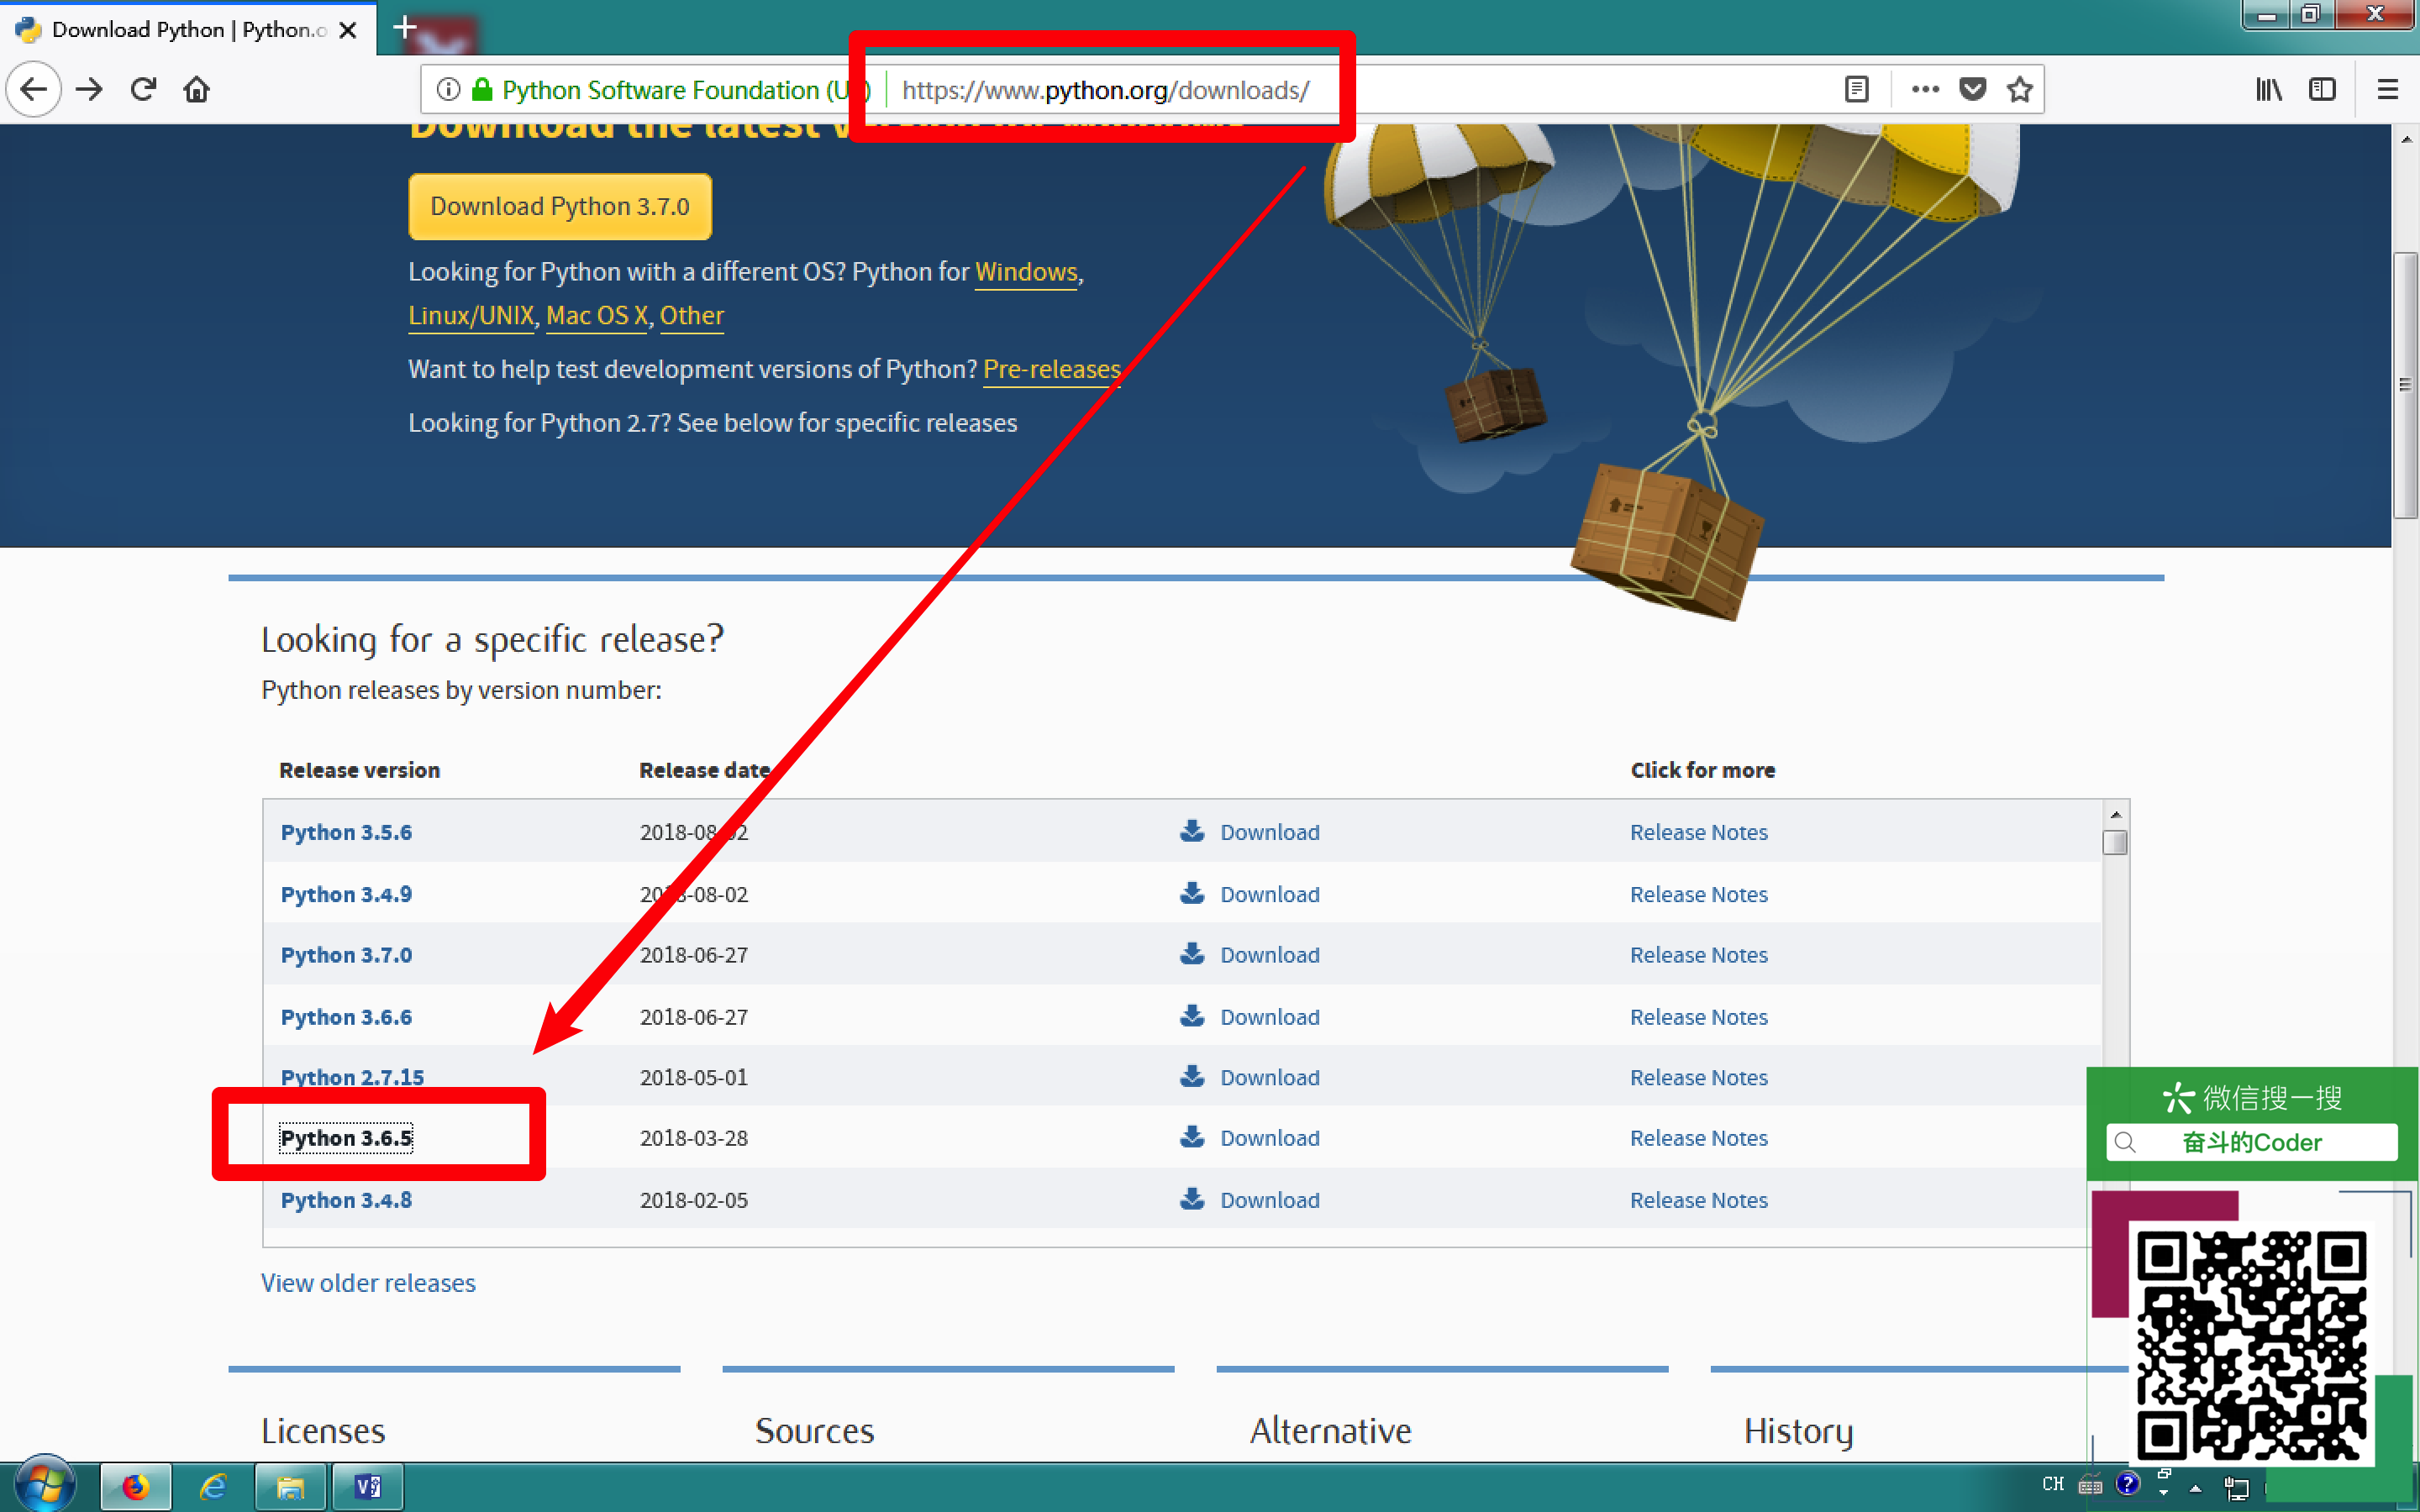Image resolution: width=2420 pixels, height=1512 pixels.
Task: Open the Windows download link
Action: (x=1026, y=272)
